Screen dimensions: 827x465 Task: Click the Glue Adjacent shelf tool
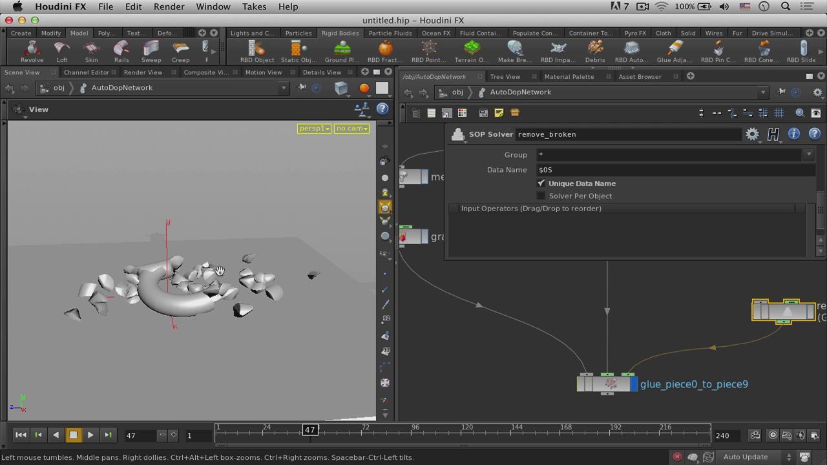point(675,52)
